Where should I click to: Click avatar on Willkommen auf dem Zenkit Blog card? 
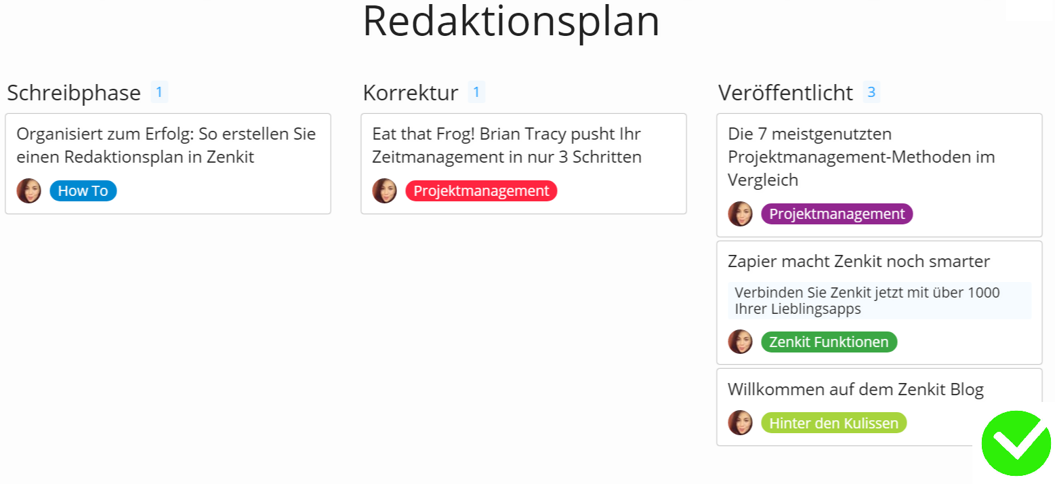(741, 423)
